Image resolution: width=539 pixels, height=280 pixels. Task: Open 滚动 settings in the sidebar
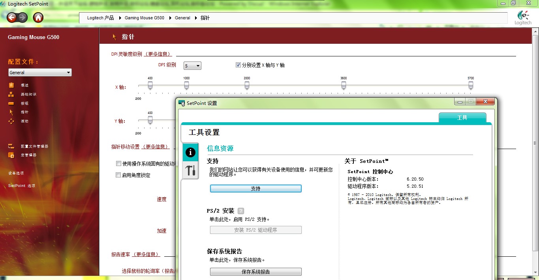click(24, 121)
